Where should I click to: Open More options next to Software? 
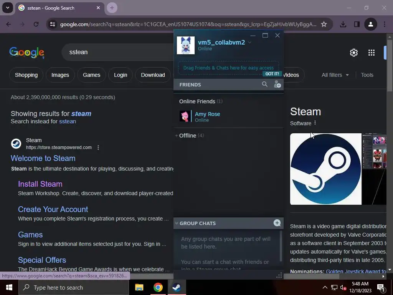click(315, 123)
